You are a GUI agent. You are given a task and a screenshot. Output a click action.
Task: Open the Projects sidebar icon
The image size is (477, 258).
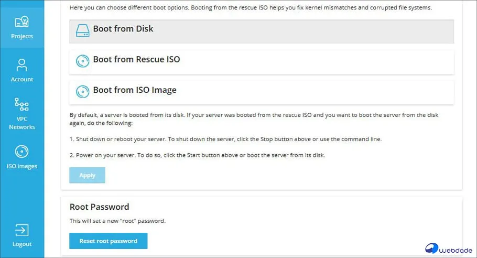[x=22, y=22]
